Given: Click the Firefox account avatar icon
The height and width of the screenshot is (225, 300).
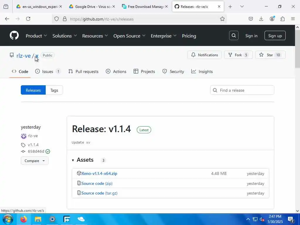Looking at the screenshot, I should tap(272, 18).
